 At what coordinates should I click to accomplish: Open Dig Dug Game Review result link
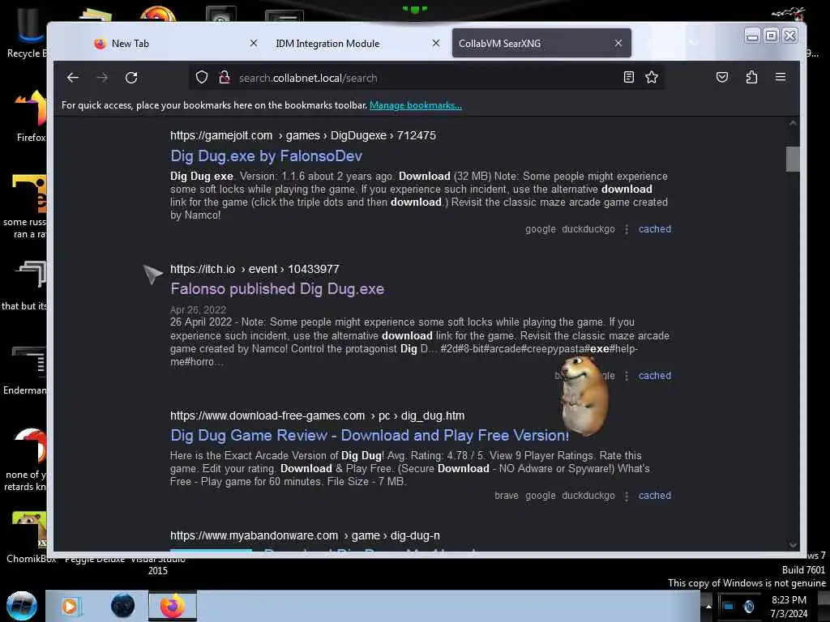pos(370,435)
